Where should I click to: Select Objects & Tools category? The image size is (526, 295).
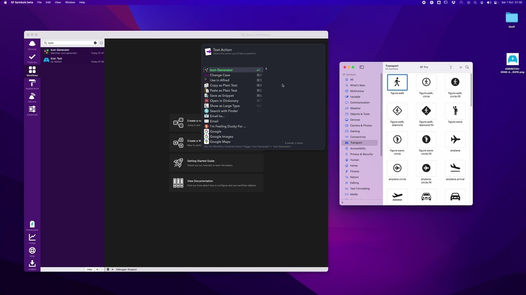[359, 114]
